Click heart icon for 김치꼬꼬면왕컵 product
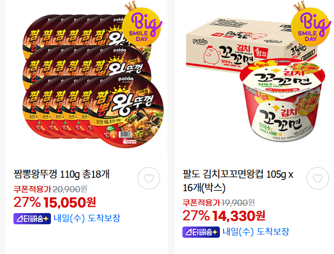334x254 pixels. pos(318,178)
